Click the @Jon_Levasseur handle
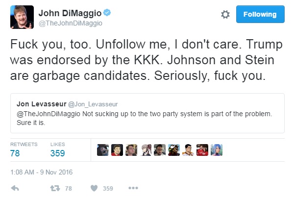 (x=93, y=104)
